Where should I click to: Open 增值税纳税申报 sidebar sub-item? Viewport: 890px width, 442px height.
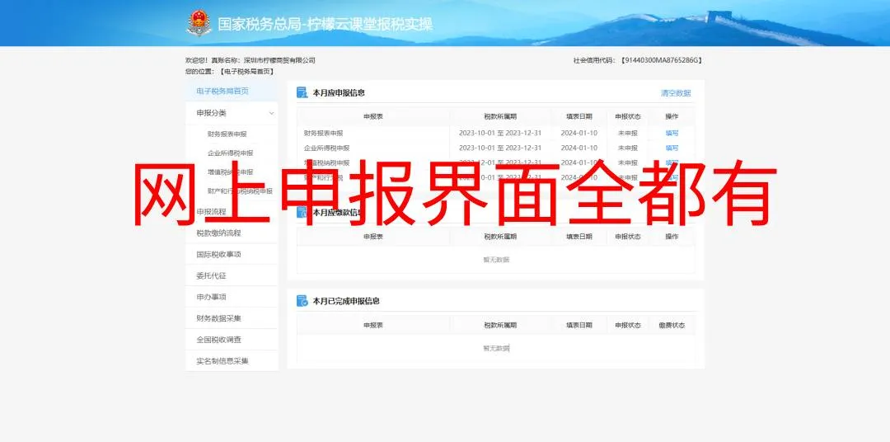tap(231, 172)
